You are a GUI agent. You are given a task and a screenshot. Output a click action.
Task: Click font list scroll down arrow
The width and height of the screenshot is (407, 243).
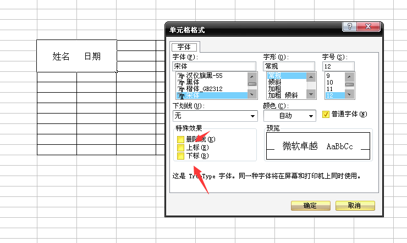pos(252,95)
